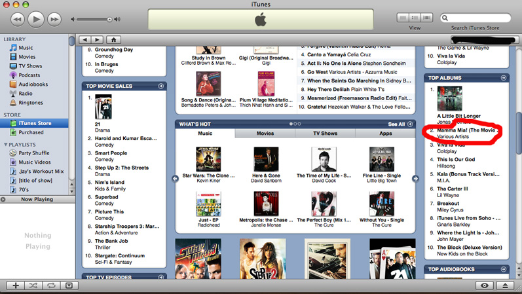522x294 pixels.
Task: Select iTunes Store in the sidebar
Action: coord(34,123)
